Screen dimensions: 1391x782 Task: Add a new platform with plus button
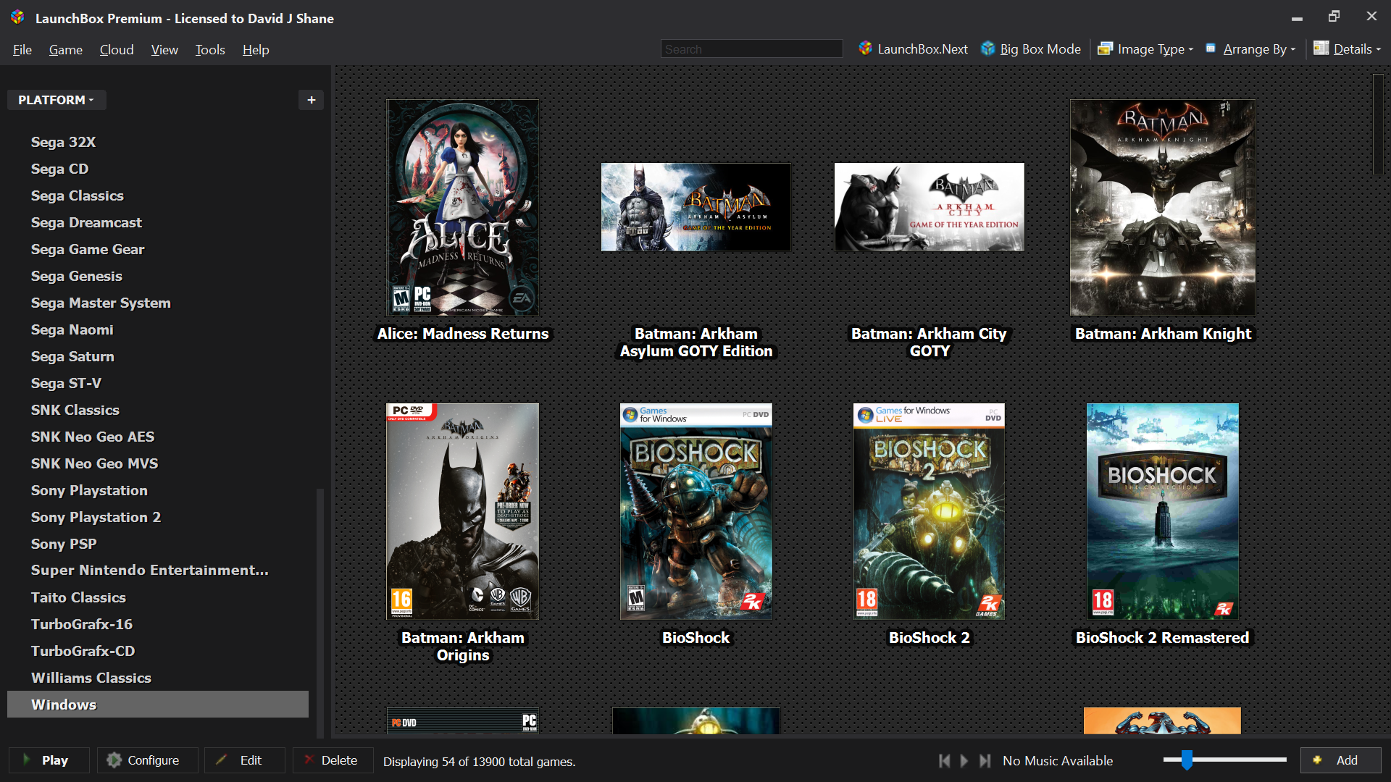point(311,100)
